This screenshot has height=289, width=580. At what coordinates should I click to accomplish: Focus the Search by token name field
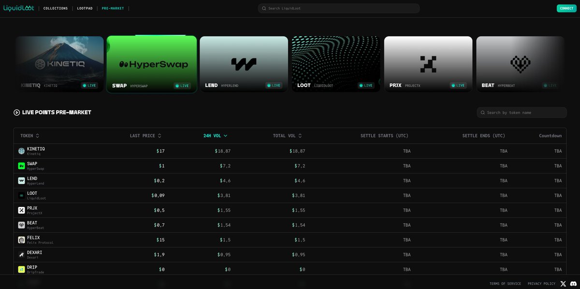click(522, 113)
